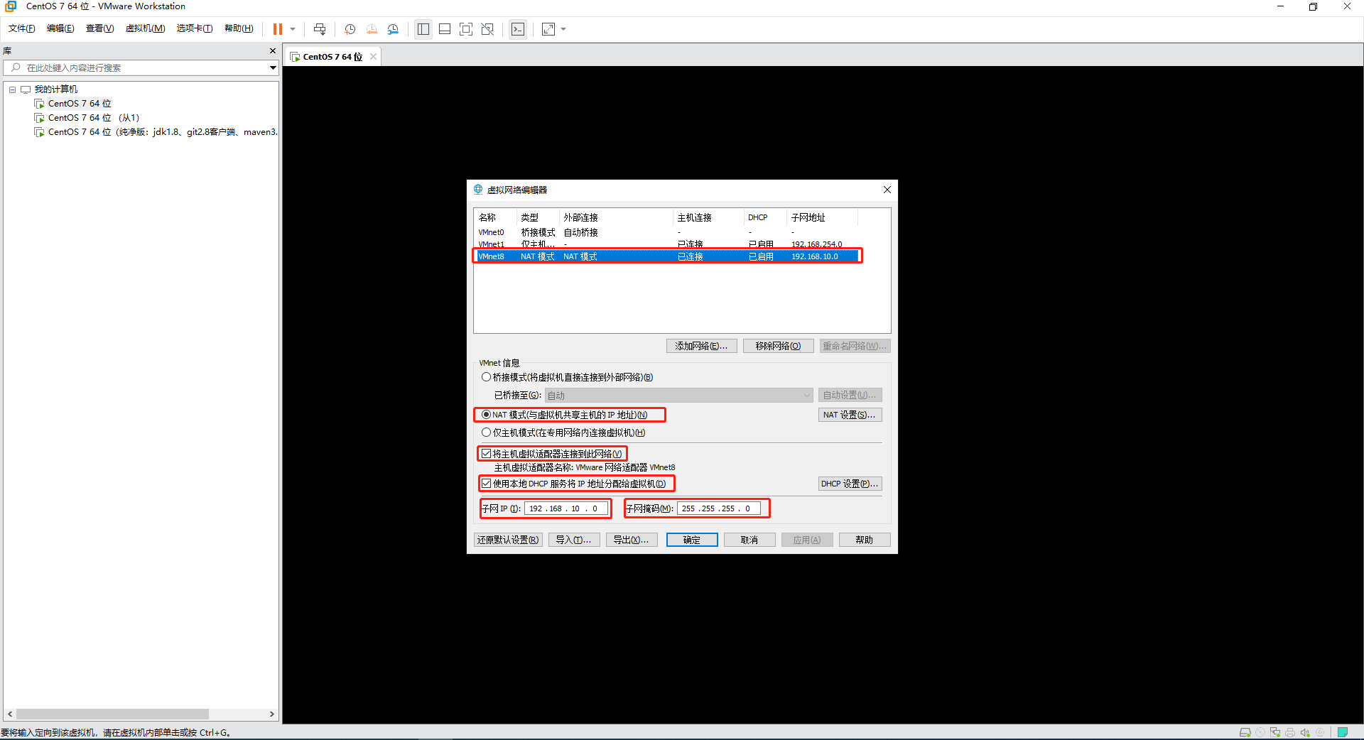
Task: Click the DHCP 设置 button
Action: pos(850,484)
